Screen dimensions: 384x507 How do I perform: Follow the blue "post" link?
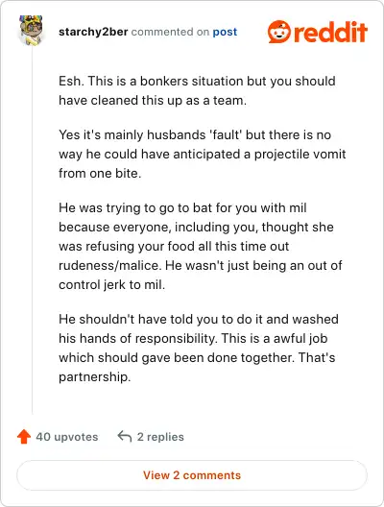tap(225, 32)
